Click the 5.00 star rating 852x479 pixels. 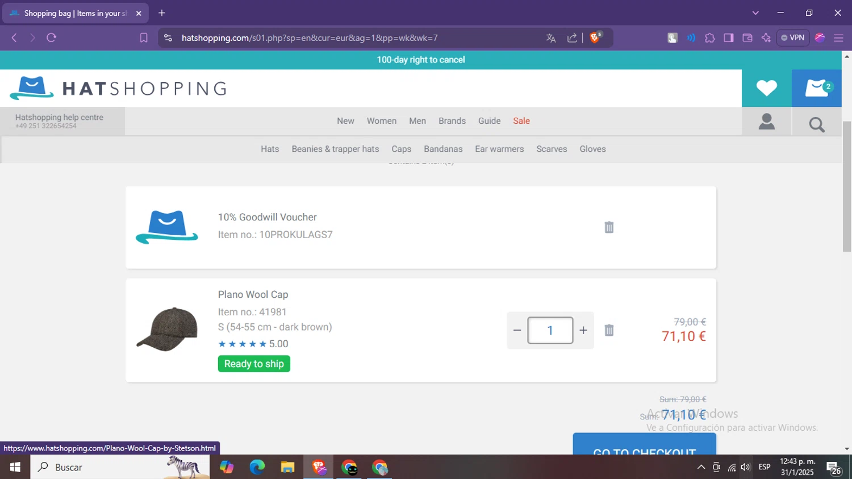pos(253,344)
